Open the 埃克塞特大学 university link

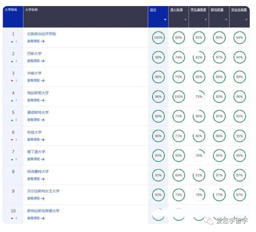[x=38, y=172]
